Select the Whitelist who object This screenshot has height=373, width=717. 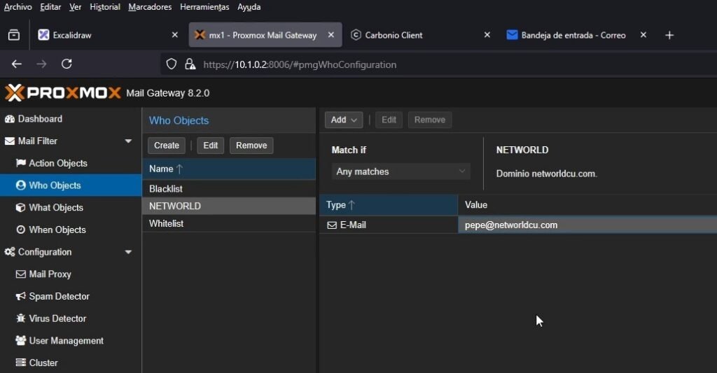tap(229, 223)
